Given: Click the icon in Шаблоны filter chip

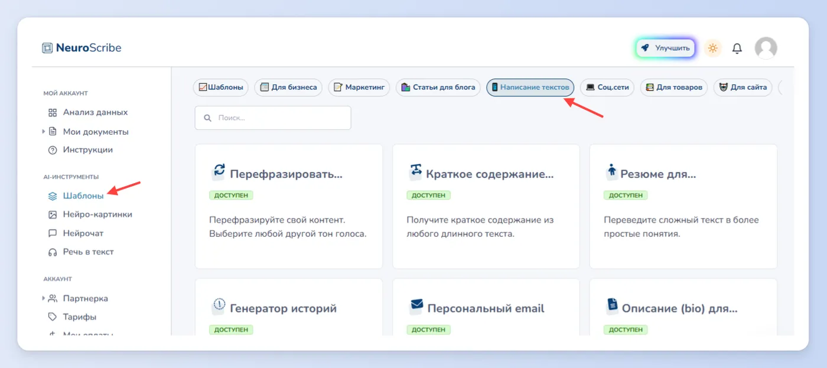Looking at the screenshot, I should 203,87.
